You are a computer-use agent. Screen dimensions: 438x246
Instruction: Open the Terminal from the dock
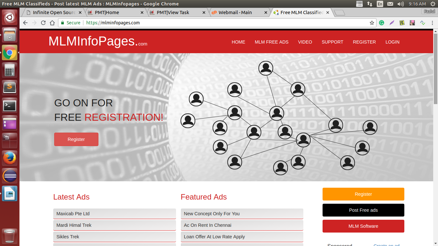(x=10, y=105)
